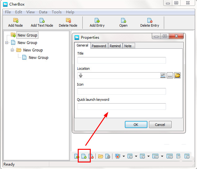Click the Open toolbar button
Screen dimensions: 197x169
(x=123, y=23)
